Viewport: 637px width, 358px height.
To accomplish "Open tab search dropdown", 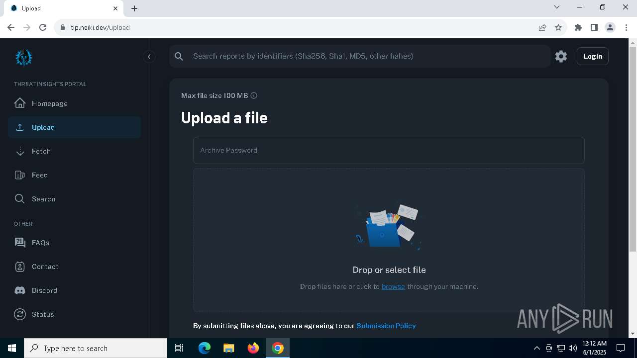I will tap(557, 7).
